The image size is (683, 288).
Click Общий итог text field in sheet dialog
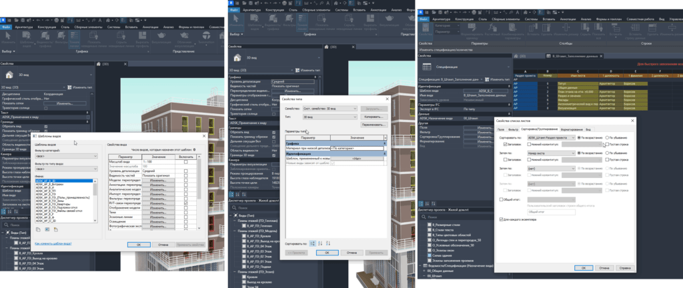pos(551,211)
